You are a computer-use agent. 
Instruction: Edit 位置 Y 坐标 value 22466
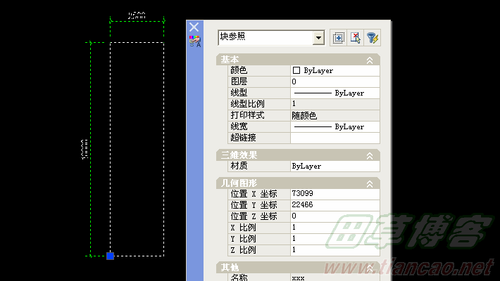[335, 204]
